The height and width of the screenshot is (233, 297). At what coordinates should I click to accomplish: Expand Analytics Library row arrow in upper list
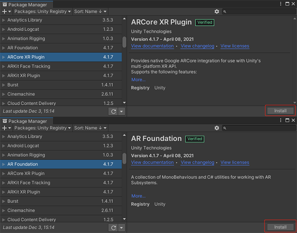pos(3,20)
